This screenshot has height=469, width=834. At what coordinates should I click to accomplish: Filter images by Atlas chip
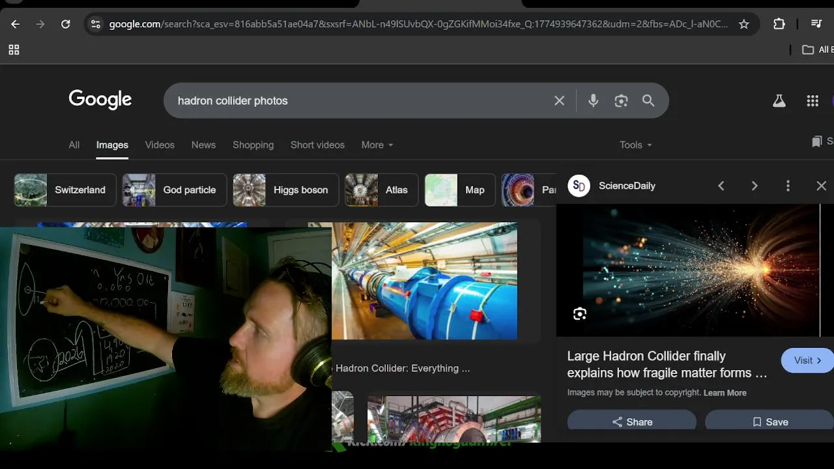382,190
